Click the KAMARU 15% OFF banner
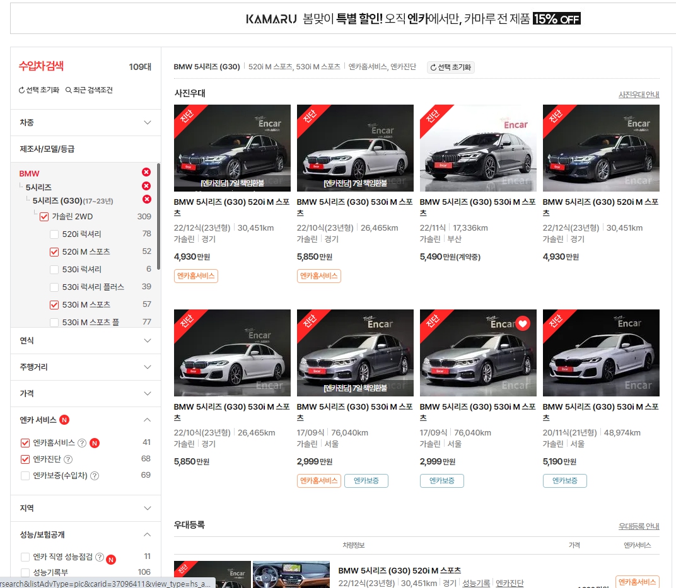The width and height of the screenshot is (676, 588). (x=343, y=18)
